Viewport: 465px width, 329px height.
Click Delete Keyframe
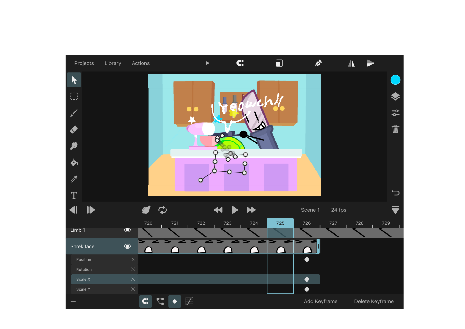pyautogui.click(x=374, y=301)
